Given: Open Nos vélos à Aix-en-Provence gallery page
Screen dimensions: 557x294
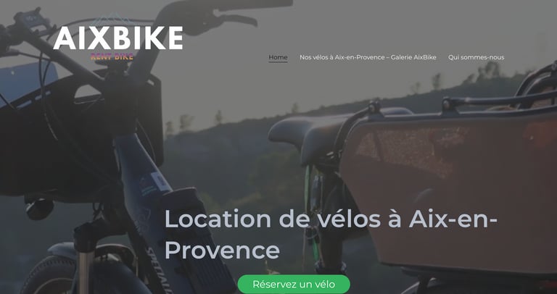Looking at the screenshot, I should (368, 57).
